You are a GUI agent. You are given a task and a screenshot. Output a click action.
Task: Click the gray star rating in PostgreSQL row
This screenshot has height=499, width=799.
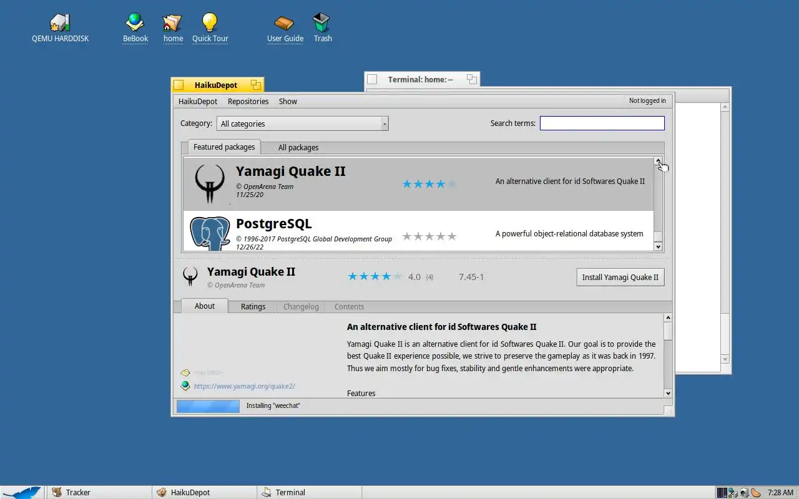pos(429,236)
